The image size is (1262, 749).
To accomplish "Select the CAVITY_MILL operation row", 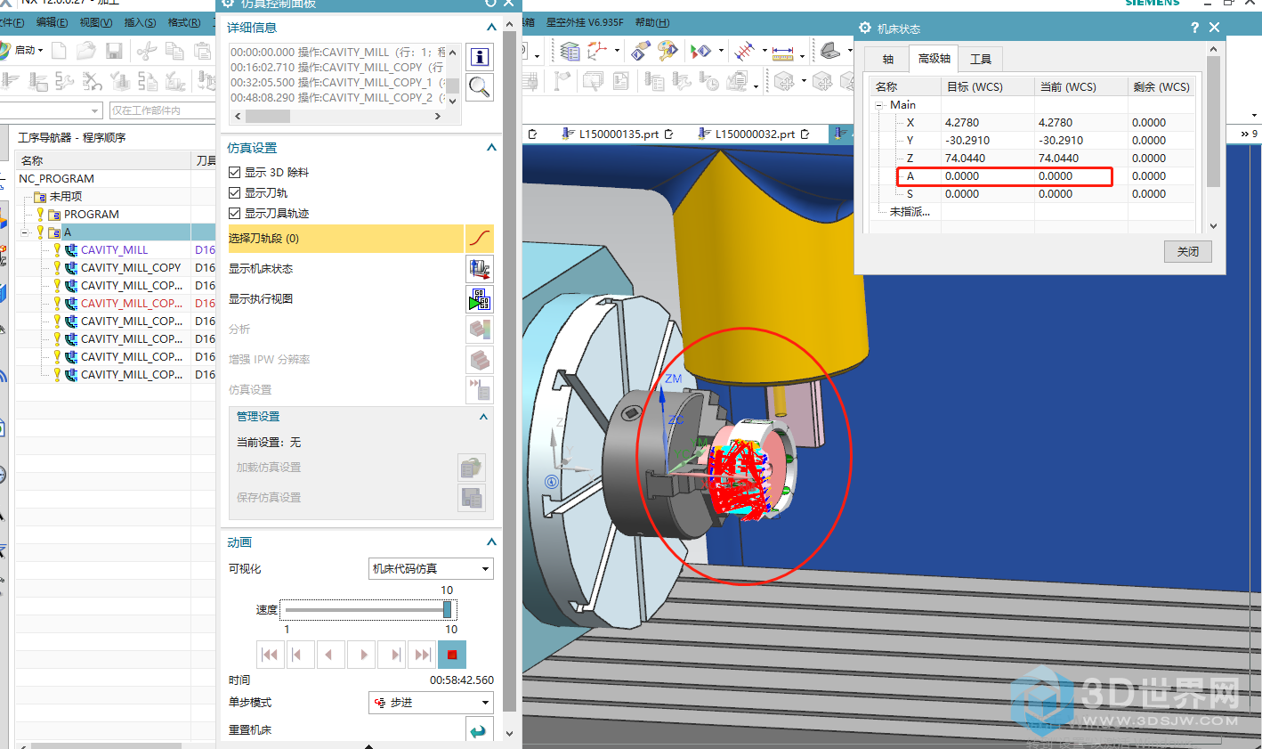I will tap(114, 250).
